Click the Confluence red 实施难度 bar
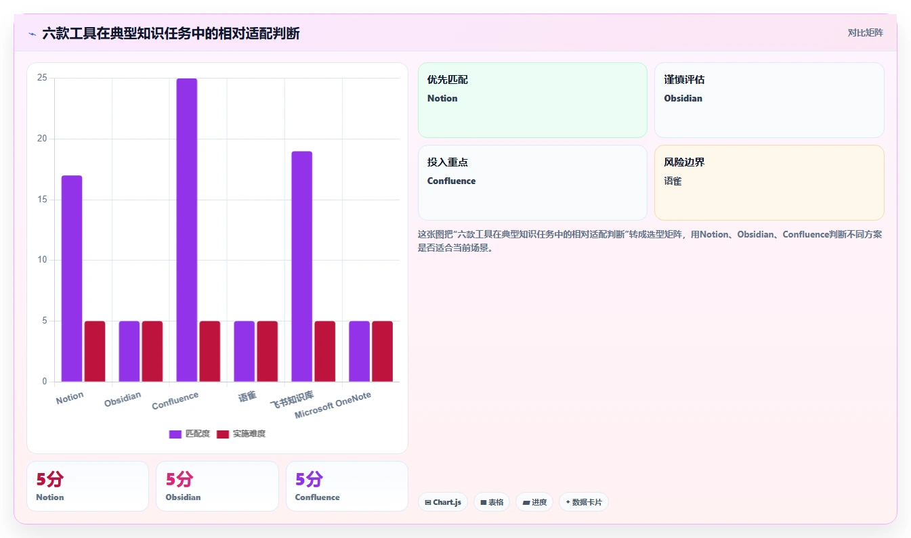 coord(210,351)
